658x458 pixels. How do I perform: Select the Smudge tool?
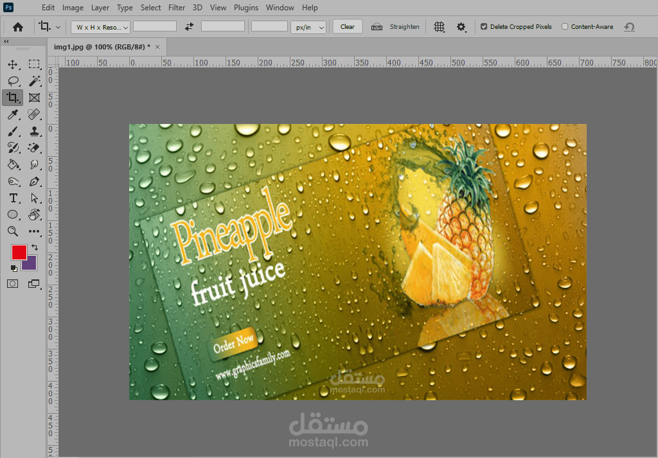34,164
